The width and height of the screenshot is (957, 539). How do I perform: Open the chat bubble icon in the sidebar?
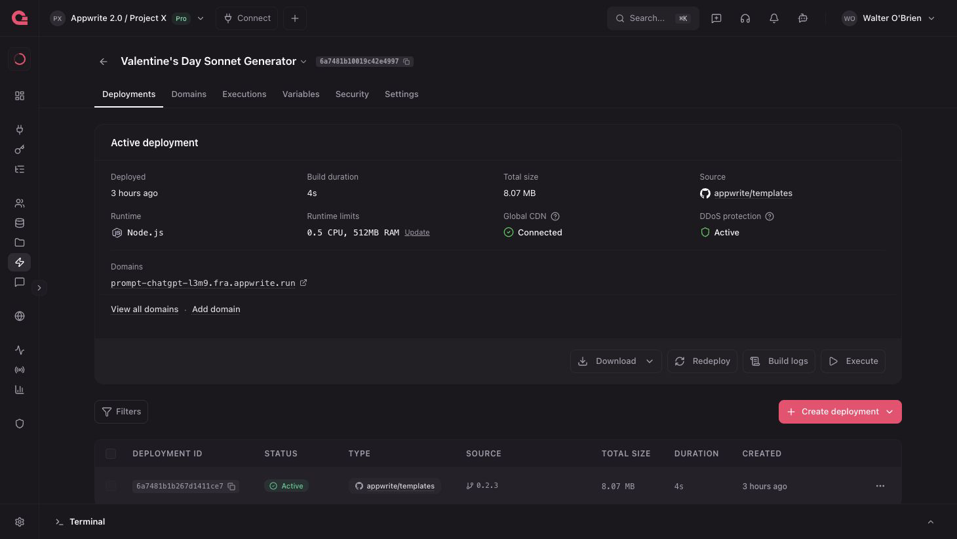point(20,282)
